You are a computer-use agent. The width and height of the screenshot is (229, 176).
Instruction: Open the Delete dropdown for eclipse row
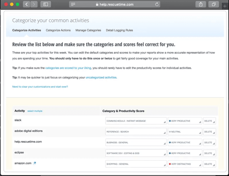[x=209, y=153]
